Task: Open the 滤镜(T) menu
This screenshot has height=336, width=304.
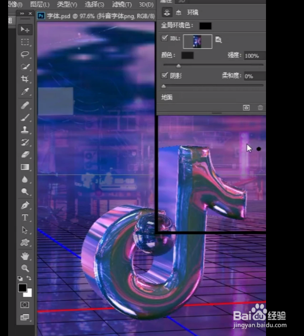Action: coord(122,4)
